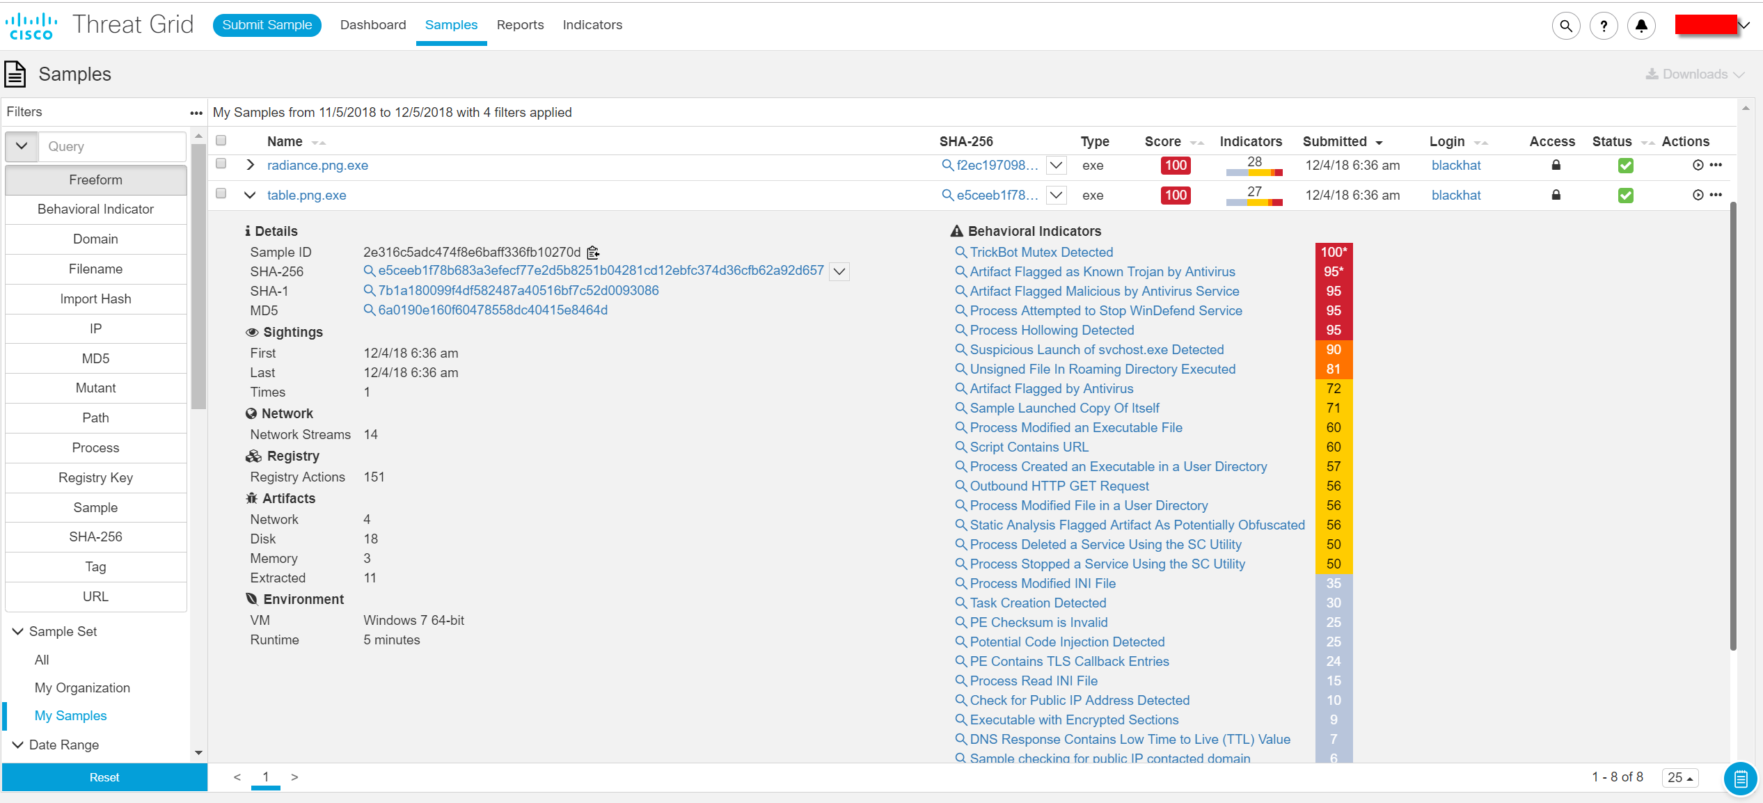Screen dimensions: 1763x803
Task: Open the page size 25 dropdown
Action: [1680, 777]
